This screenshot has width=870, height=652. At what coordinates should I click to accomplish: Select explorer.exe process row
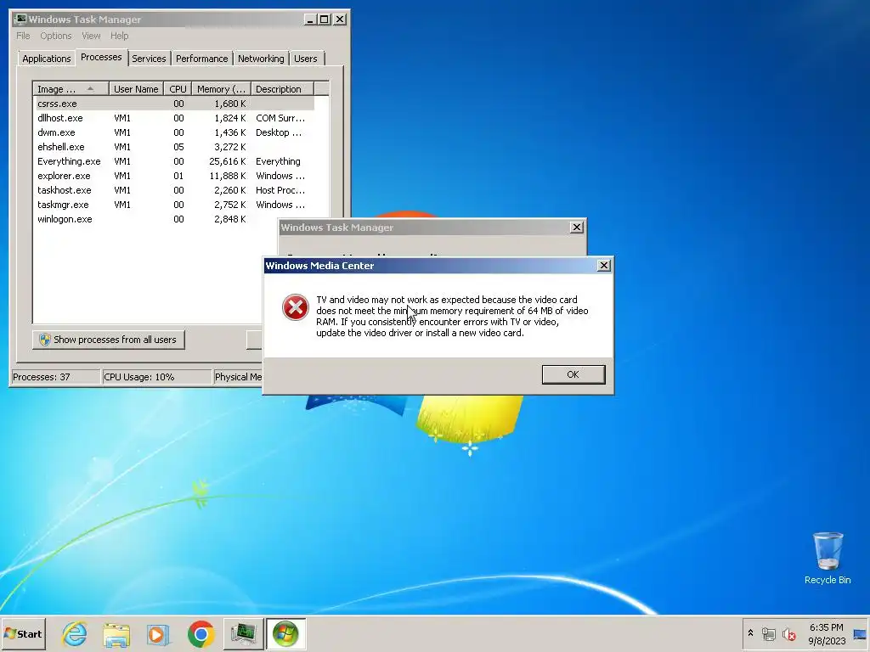coord(173,176)
